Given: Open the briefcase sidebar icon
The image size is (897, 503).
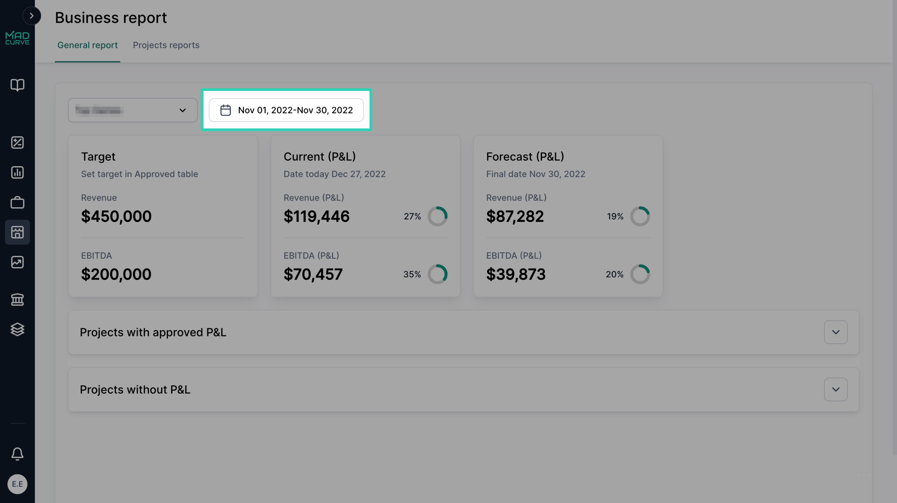Looking at the screenshot, I should coord(17,202).
